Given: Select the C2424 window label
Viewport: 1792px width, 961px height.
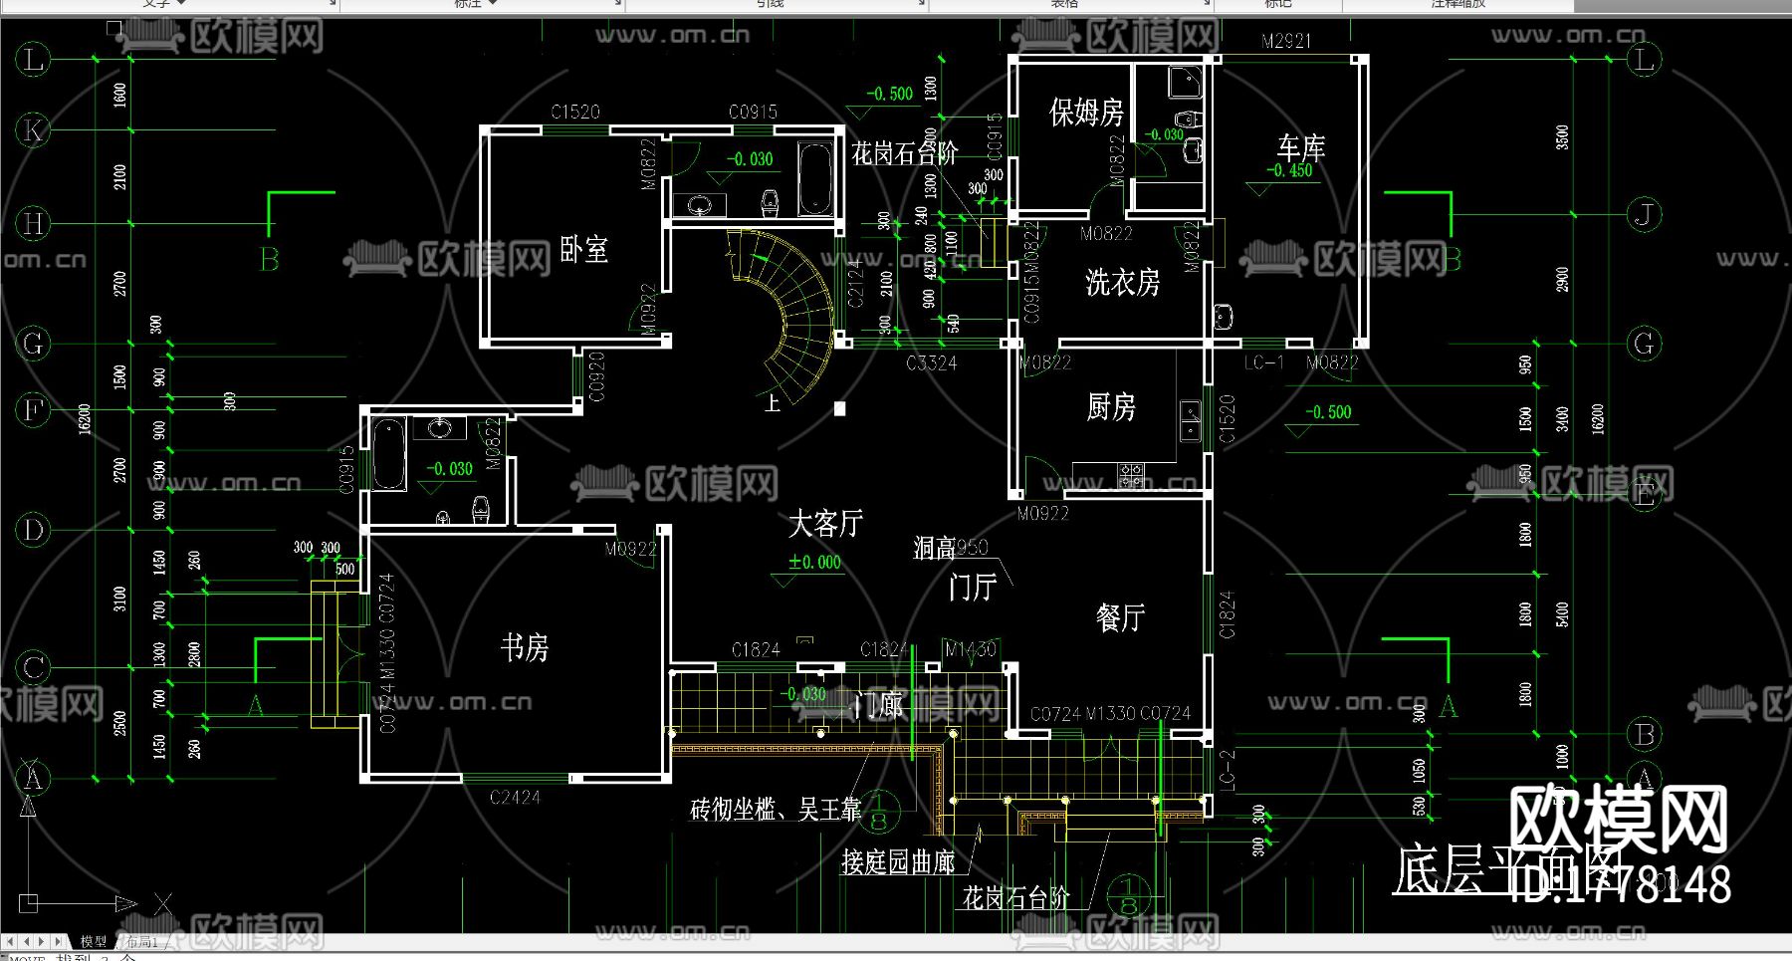Looking at the screenshot, I should 515,798.
